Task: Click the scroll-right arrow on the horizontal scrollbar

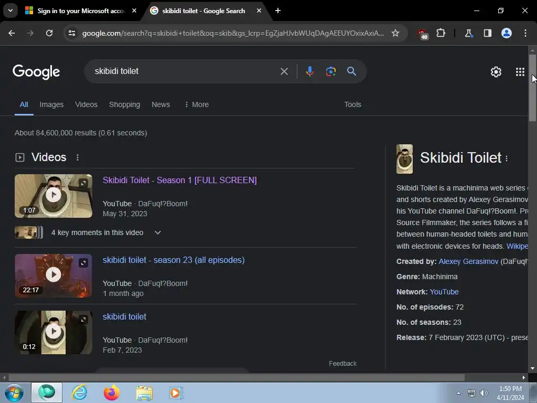Action: (x=524, y=378)
